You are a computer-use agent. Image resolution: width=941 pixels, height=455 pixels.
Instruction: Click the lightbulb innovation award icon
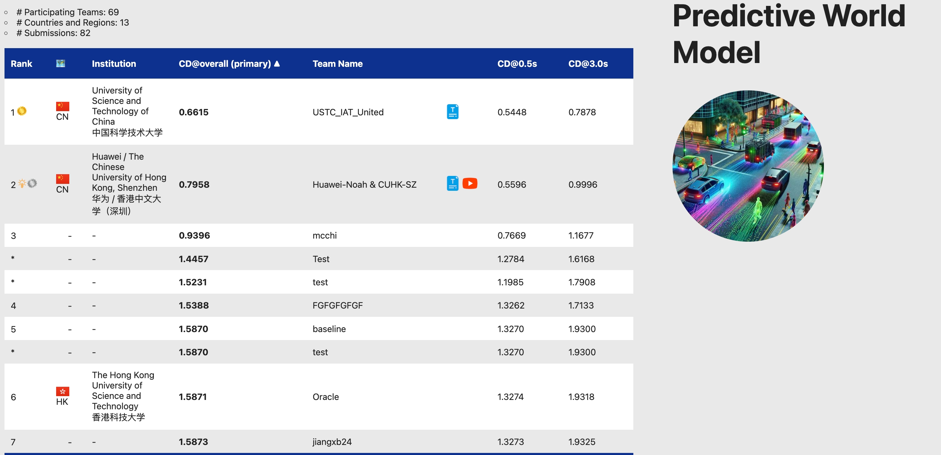tap(22, 183)
